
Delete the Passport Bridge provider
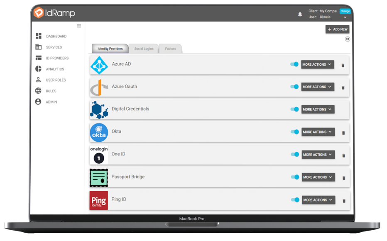point(344,178)
